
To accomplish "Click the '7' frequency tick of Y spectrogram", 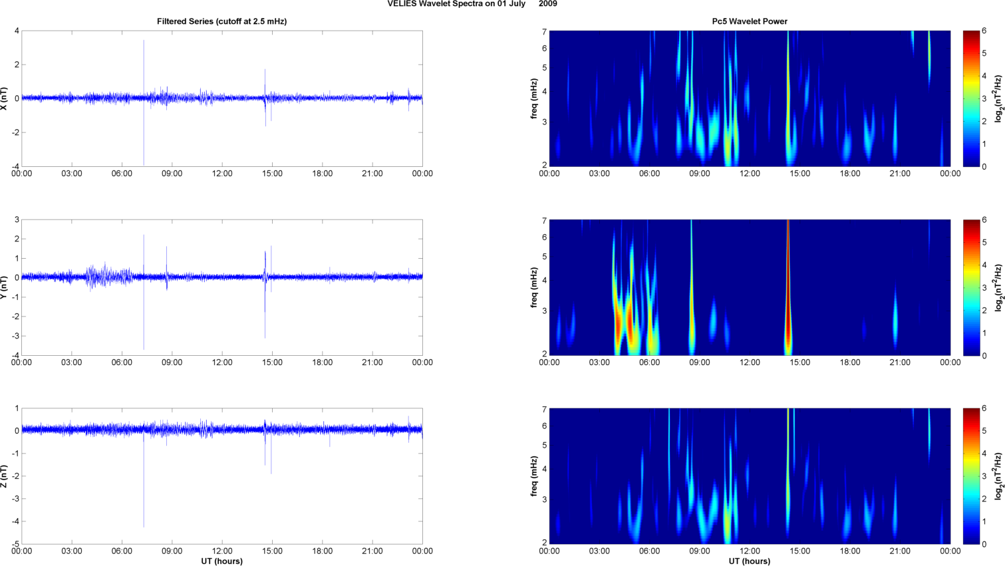I will coord(544,220).
